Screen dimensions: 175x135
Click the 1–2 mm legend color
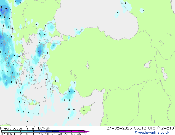(17, 131)
